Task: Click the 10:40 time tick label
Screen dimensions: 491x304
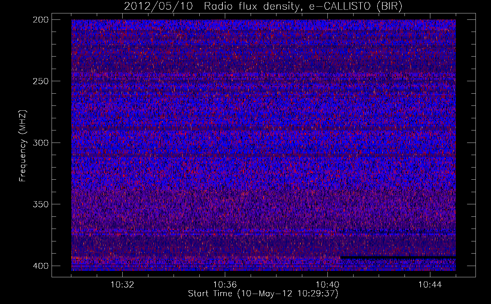Action: 327,285
